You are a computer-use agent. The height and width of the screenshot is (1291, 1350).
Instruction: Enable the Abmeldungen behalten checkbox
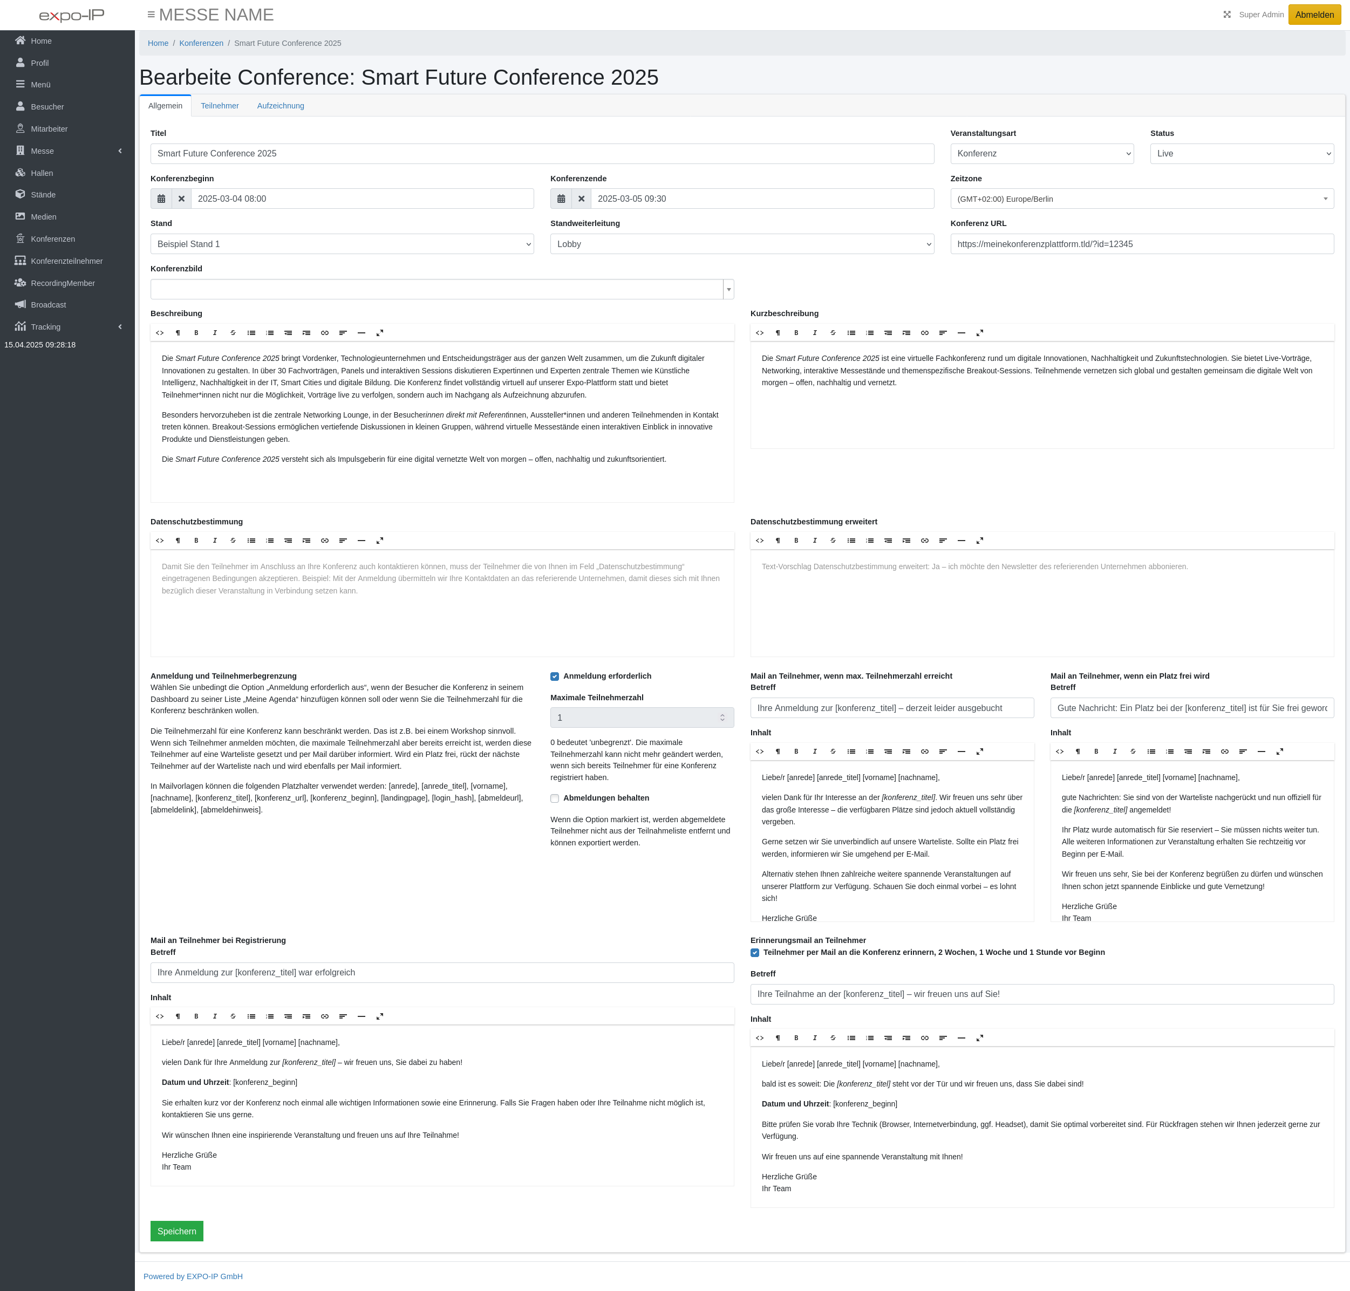point(555,798)
